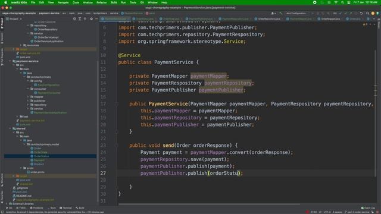Click the Wi-Fi icon in macOS menu bar
Viewport: 381px width, 214px height.
pos(336,2)
